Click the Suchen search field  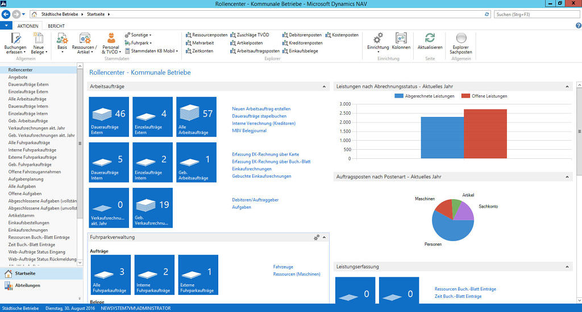pyautogui.click(x=537, y=14)
